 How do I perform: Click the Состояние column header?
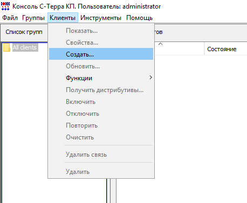tap(225, 49)
